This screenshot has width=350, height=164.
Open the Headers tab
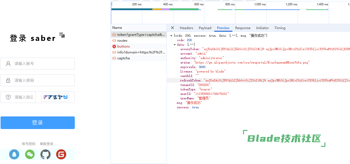(x=186, y=28)
